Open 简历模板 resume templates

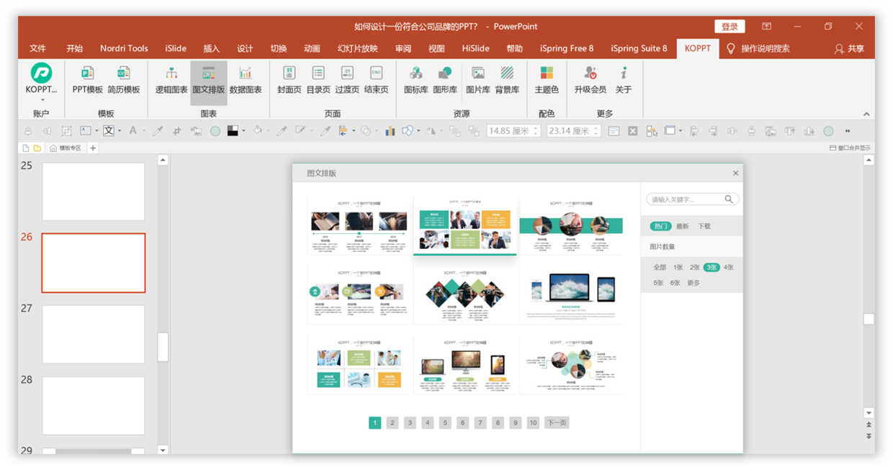click(x=124, y=79)
